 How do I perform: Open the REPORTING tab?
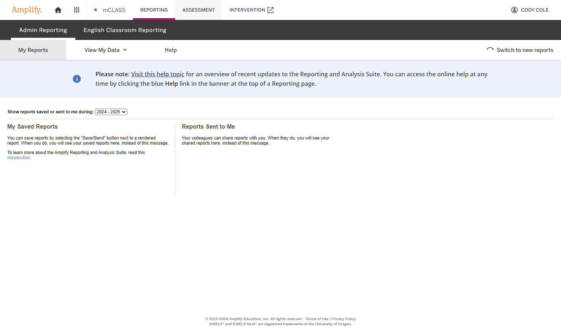point(154,10)
